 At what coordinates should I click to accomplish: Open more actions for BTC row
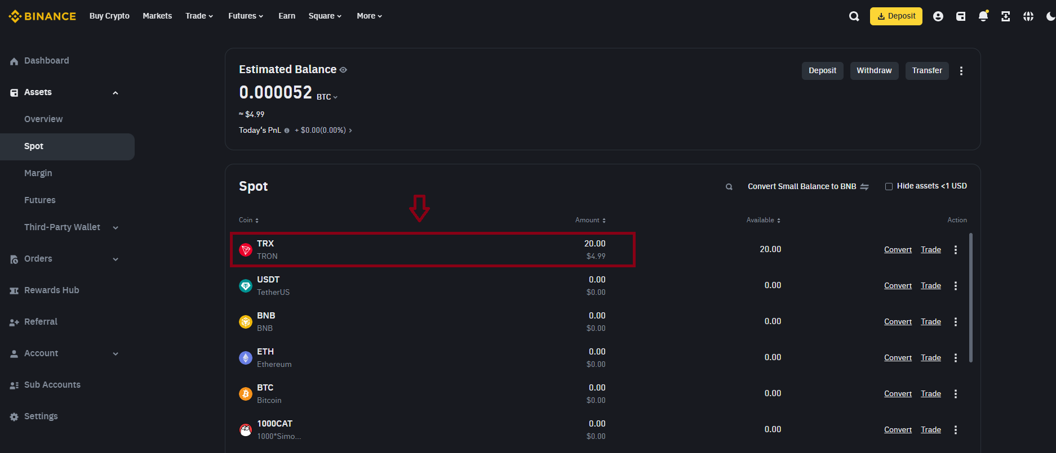click(956, 394)
